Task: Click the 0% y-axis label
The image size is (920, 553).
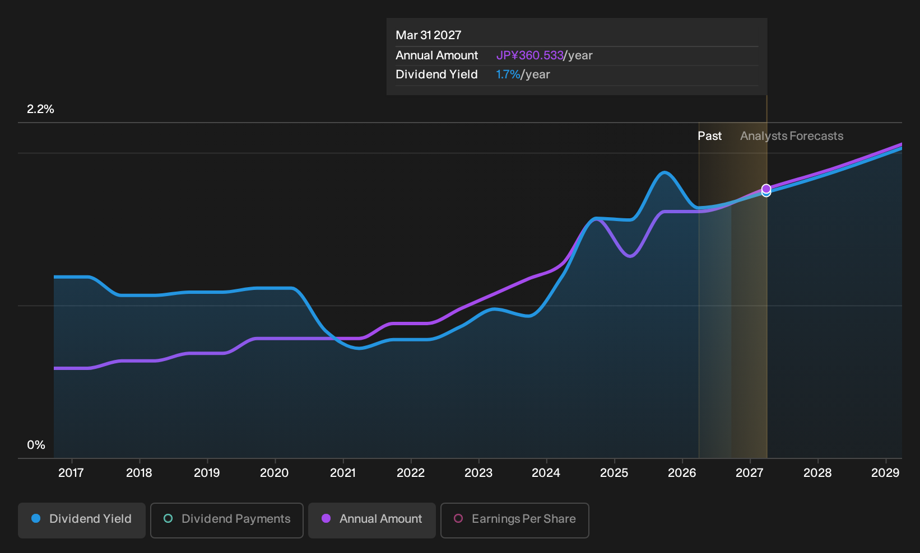Action: [x=36, y=445]
